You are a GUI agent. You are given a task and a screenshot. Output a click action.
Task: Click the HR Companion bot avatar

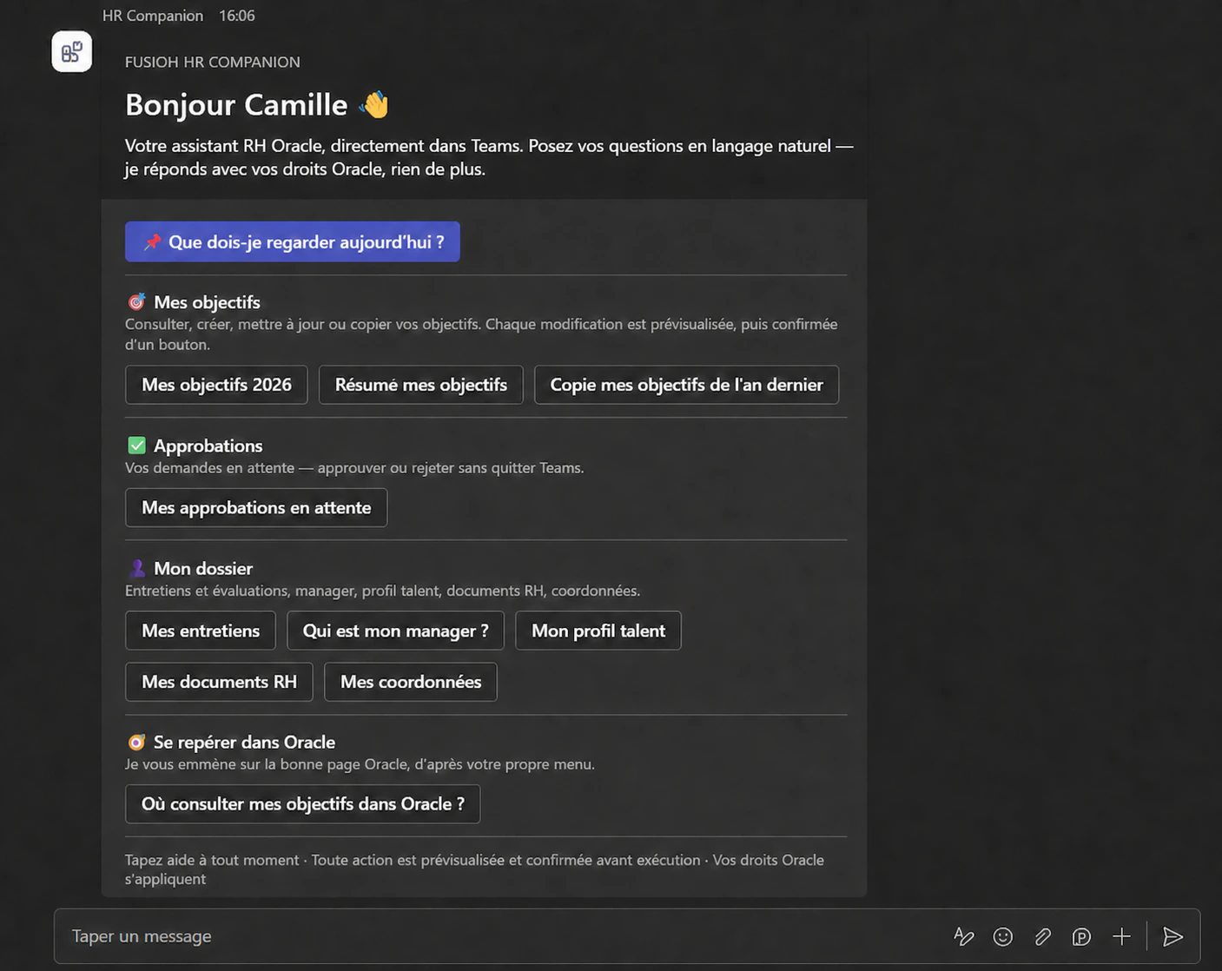71,52
